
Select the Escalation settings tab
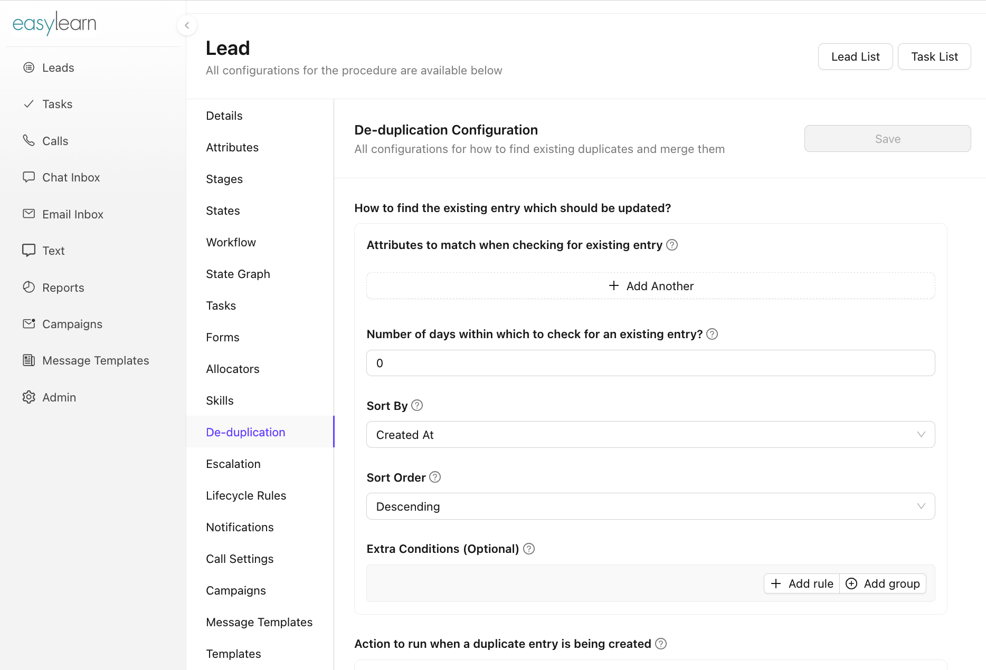point(233,464)
